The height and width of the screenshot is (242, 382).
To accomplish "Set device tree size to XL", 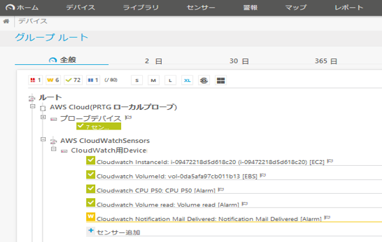I will (x=187, y=80).
